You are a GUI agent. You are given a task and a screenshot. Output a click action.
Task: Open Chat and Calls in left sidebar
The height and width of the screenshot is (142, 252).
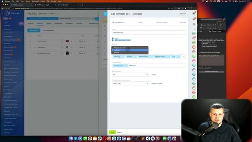[x=9, y=47]
